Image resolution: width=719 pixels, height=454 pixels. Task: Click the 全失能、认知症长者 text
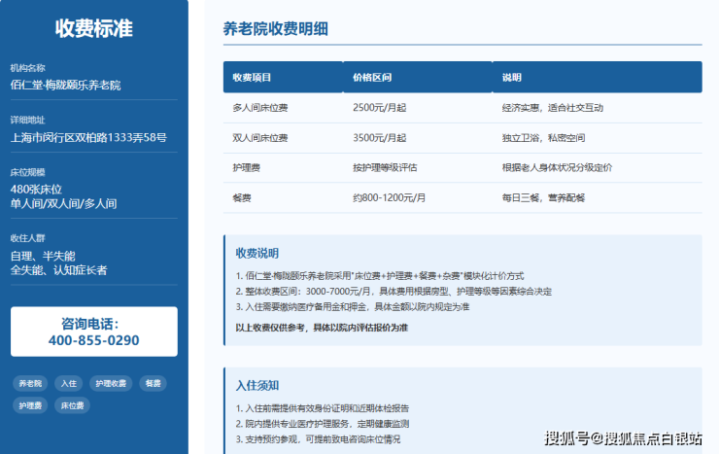[x=58, y=269]
